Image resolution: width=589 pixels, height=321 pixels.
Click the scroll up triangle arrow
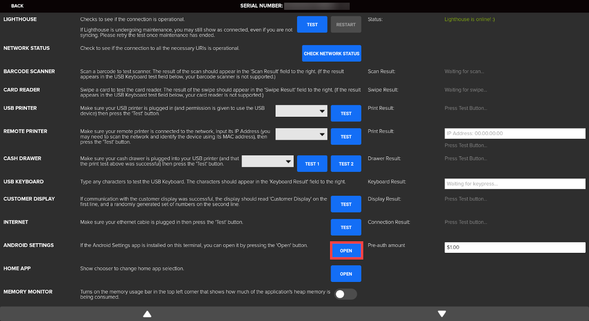[x=147, y=314]
